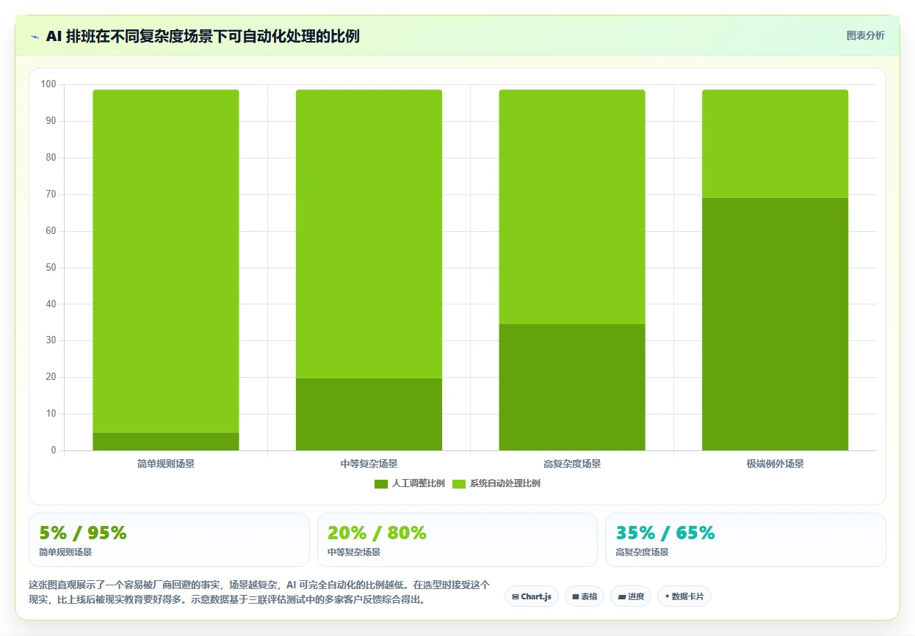
Task: Click the dark green segment of 中等复杂场景 bar
Action: point(369,414)
